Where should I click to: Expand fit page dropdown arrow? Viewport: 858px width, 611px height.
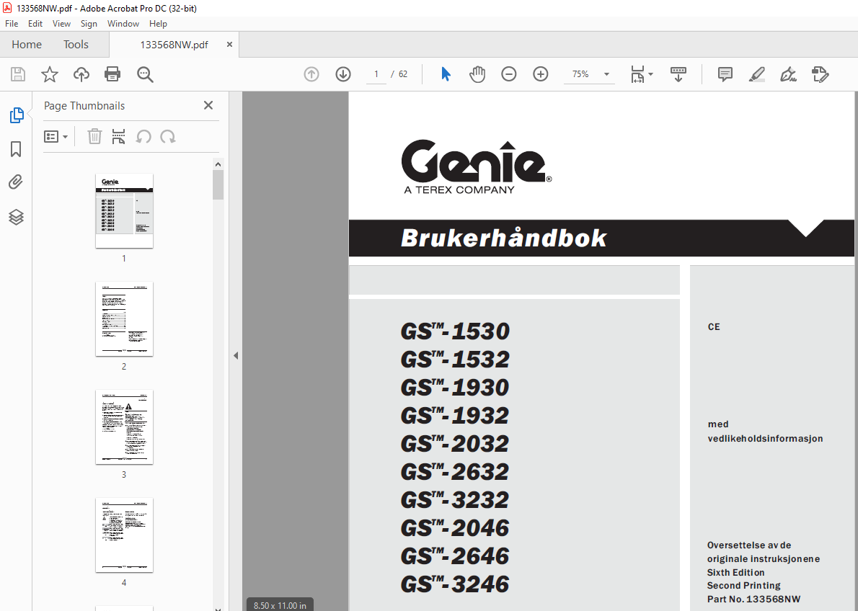pyautogui.click(x=650, y=73)
